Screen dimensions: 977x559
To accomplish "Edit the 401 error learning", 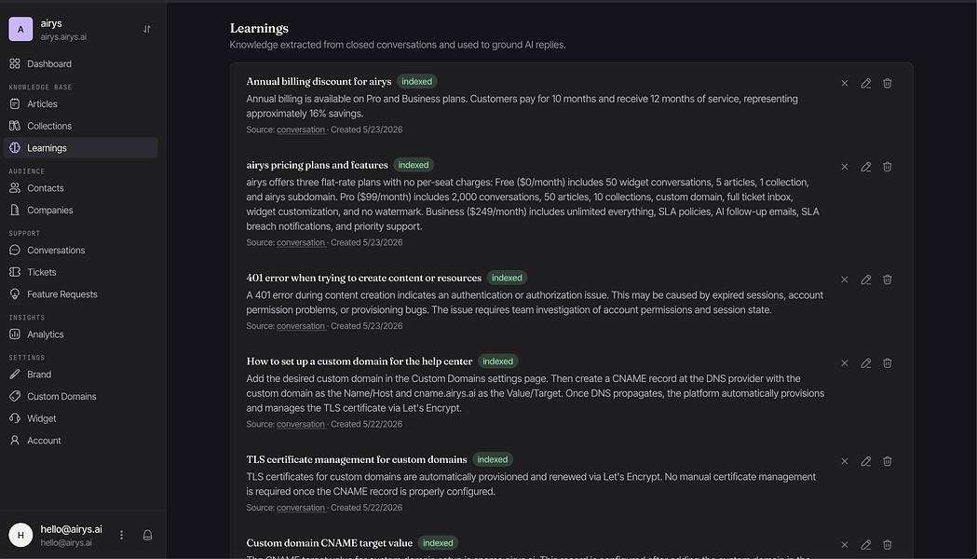I will [866, 279].
